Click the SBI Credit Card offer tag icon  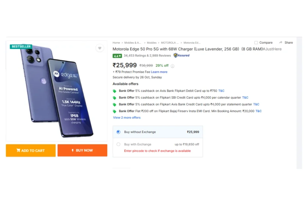pyautogui.click(x=115, y=98)
